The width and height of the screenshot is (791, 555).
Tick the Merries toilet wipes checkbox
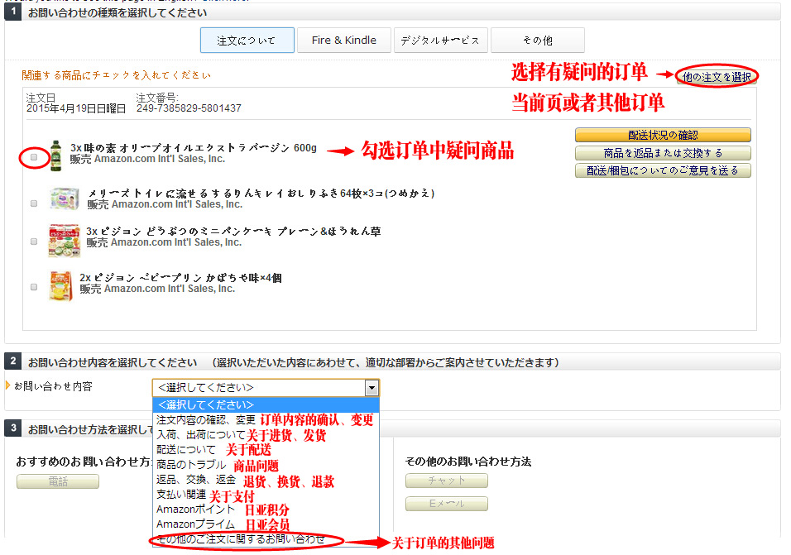(34, 203)
